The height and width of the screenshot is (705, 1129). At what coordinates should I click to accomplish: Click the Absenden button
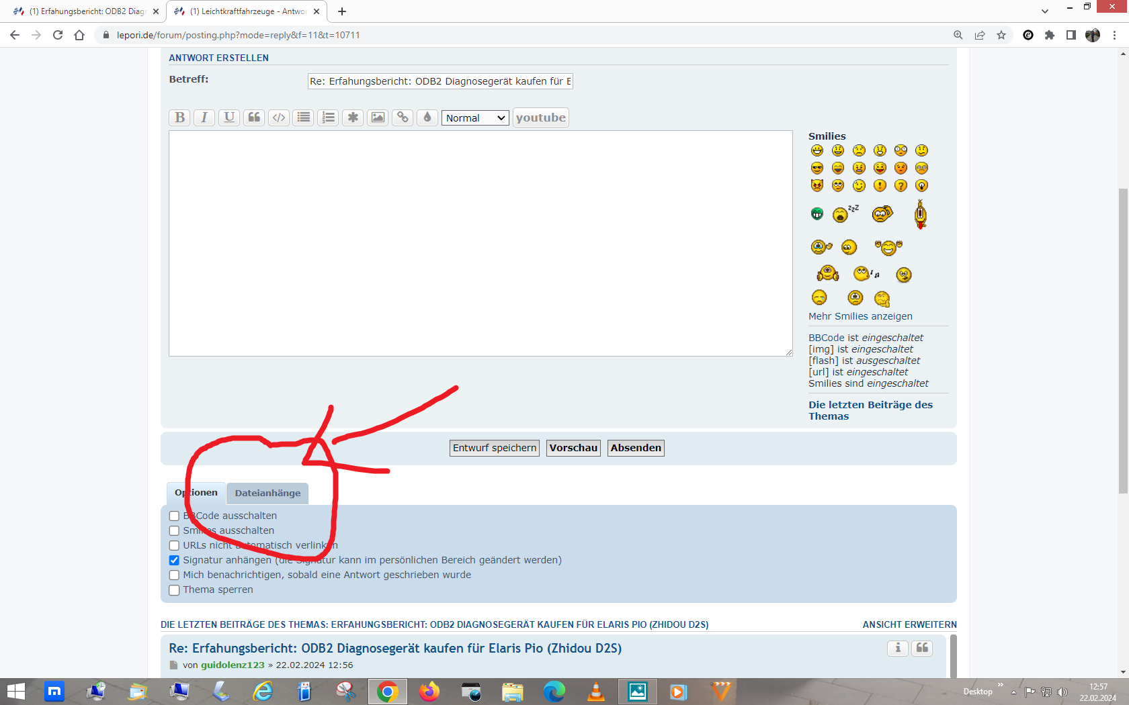634,448
